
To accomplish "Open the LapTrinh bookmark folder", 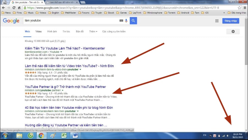I will click(135, 13).
